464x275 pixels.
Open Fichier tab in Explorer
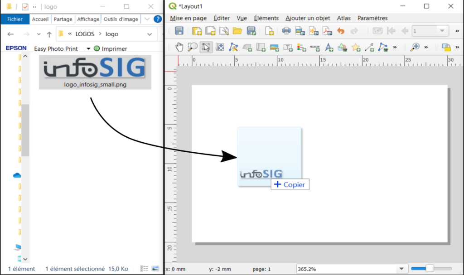(x=15, y=19)
